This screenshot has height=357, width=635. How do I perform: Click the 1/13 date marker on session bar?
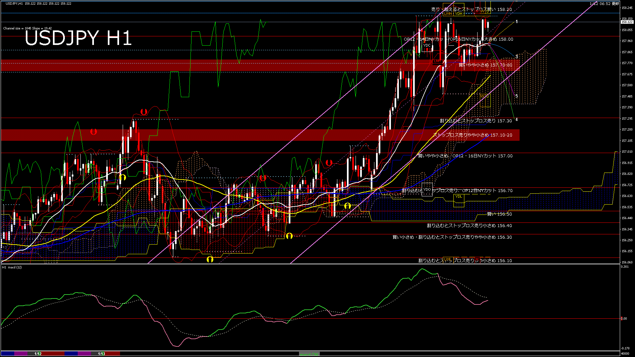point(102,354)
